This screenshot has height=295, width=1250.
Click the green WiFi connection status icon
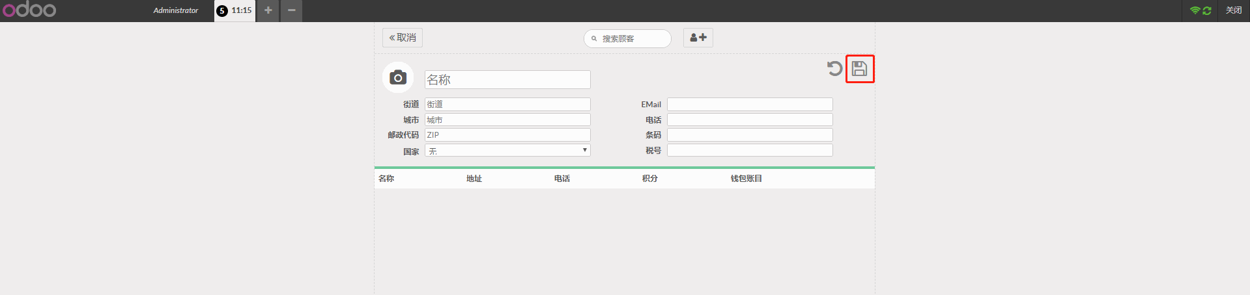click(1195, 10)
